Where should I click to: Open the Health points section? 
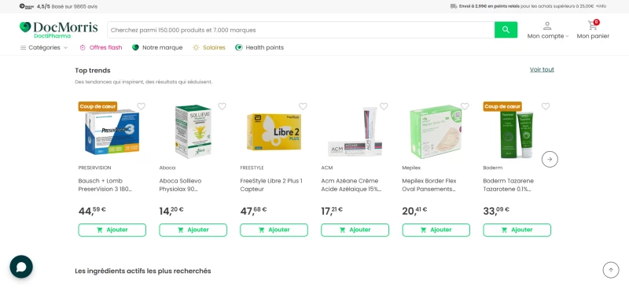pyautogui.click(x=259, y=47)
